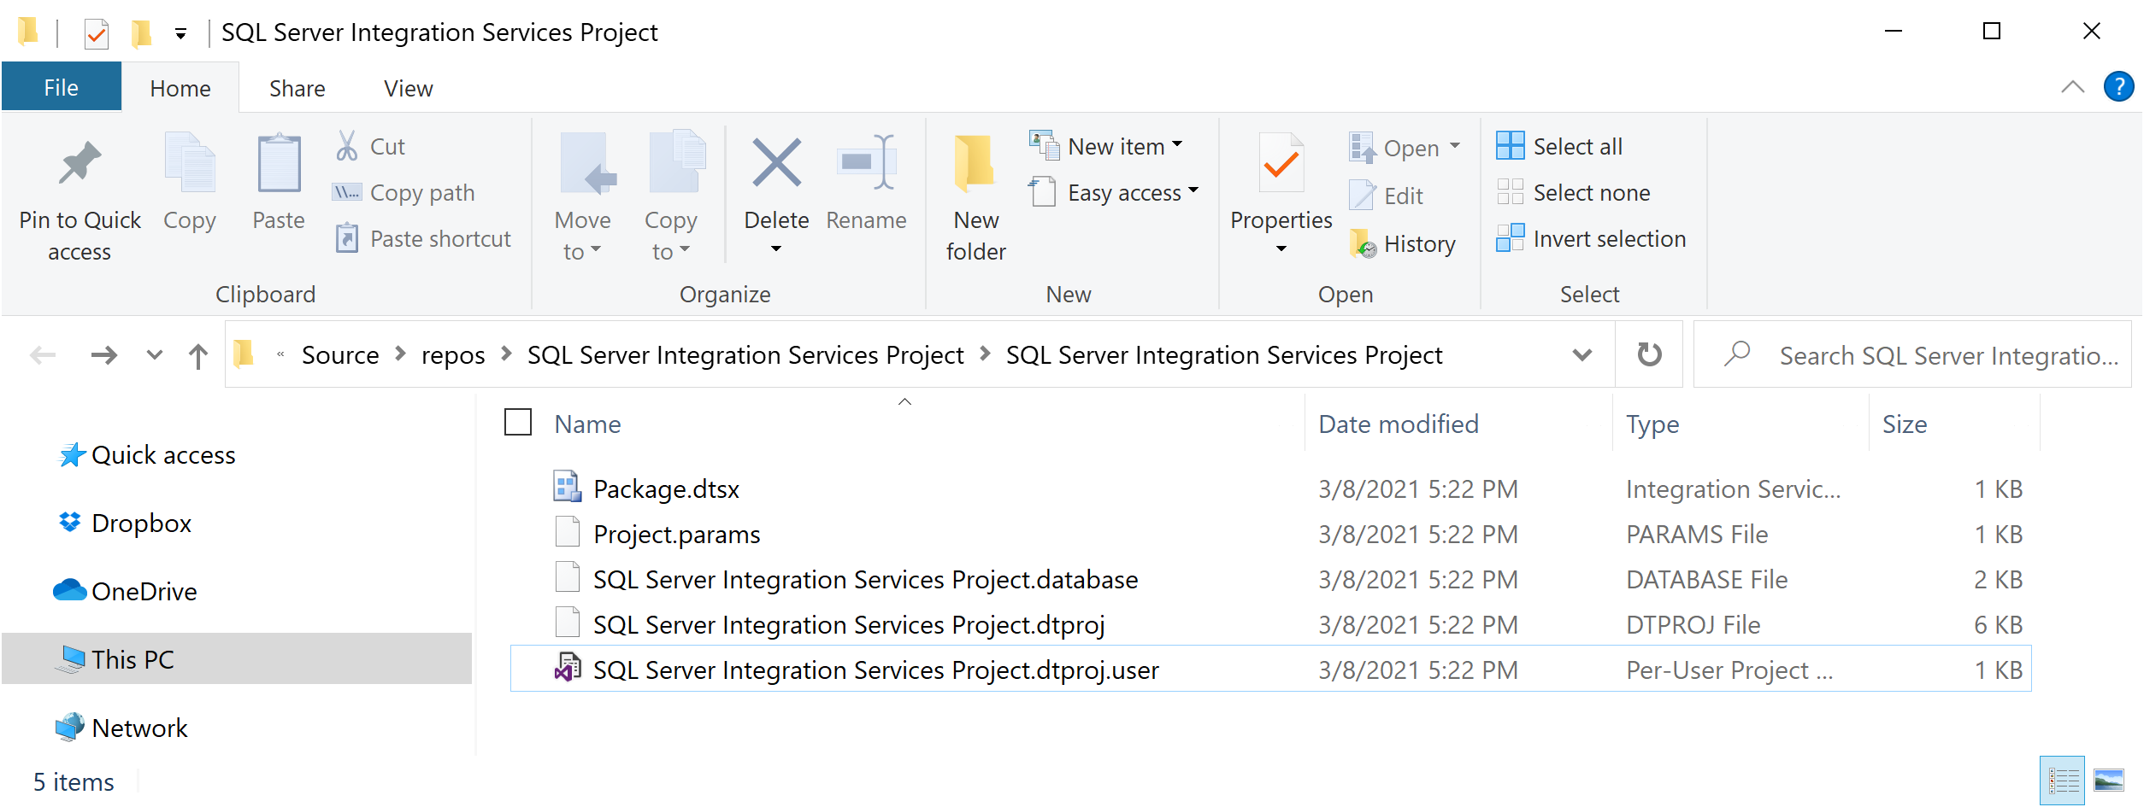Open the Copy to dropdown
Screen dimensions: 2144x807
click(x=671, y=235)
